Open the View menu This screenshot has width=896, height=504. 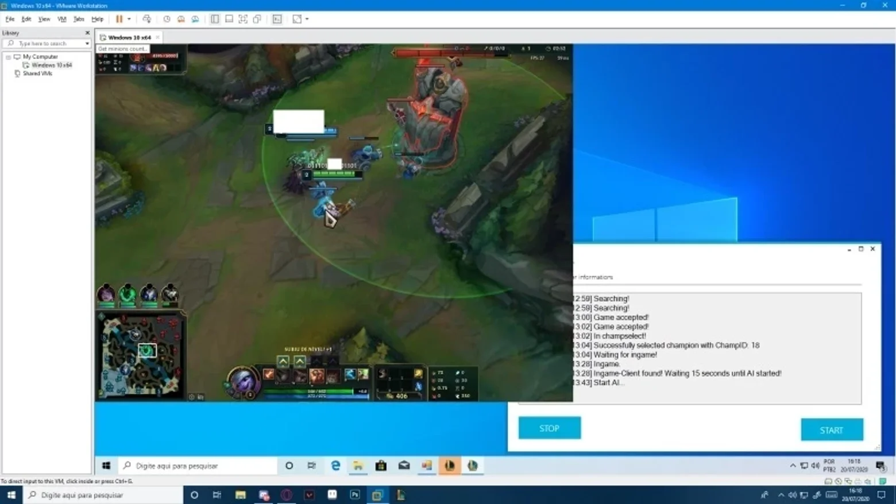click(44, 19)
